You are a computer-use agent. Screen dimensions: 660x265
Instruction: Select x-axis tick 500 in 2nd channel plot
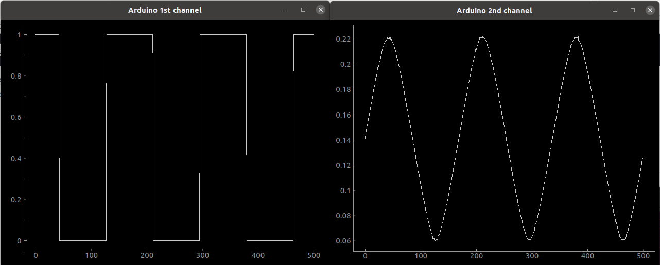click(643, 255)
